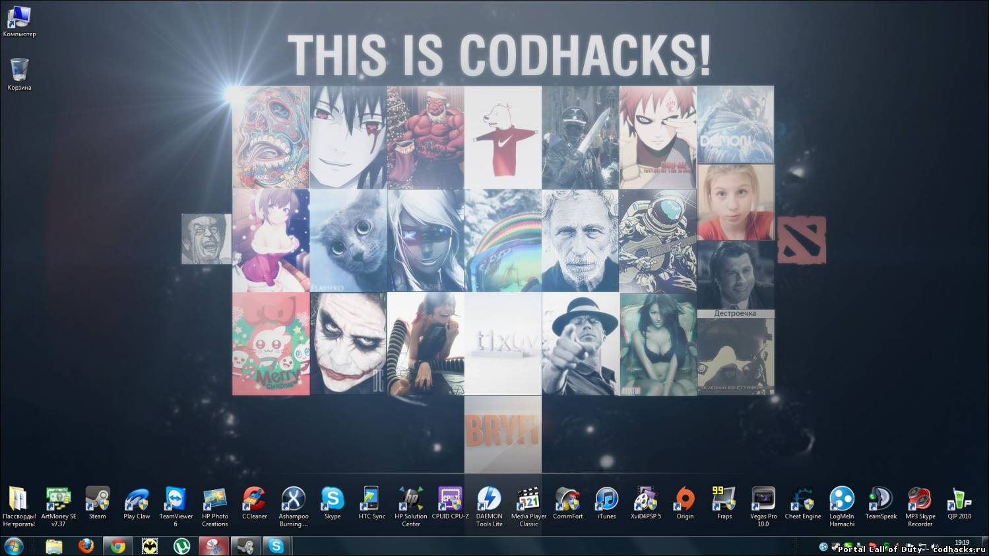Click the MP3 Skype Recorder icon
Image resolution: width=989 pixels, height=556 pixels.
click(x=920, y=507)
